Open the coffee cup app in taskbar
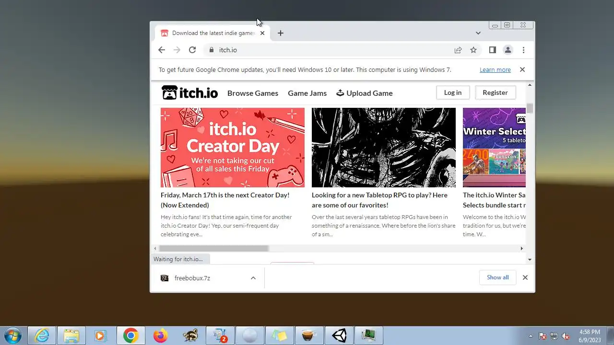614x345 pixels. (309, 336)
